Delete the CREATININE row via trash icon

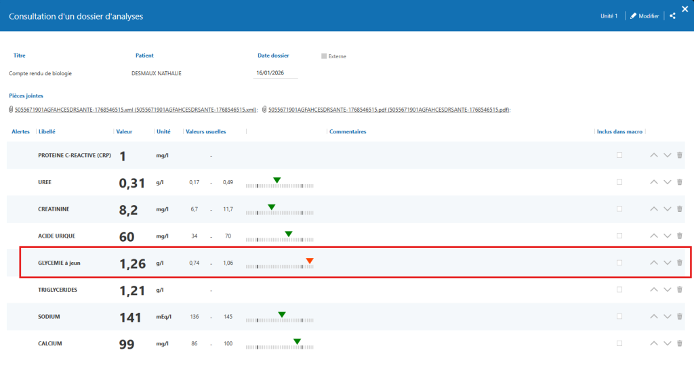tap(680, 209)
